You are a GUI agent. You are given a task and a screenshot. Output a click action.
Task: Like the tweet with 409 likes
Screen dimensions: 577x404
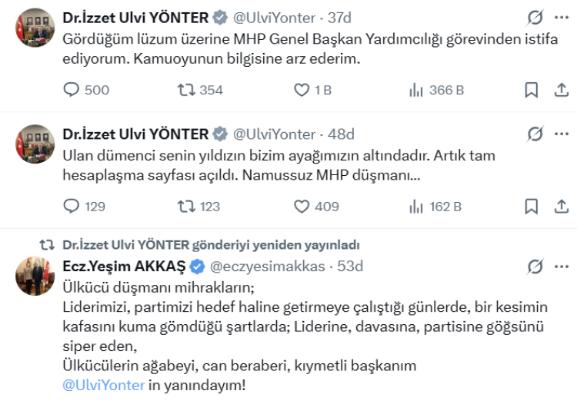point(302,206)
